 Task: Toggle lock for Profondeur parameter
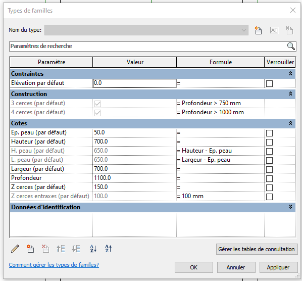coord(269,178)
